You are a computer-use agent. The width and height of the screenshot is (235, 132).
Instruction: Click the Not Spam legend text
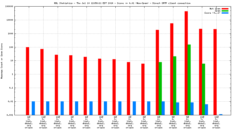click(x=215, y=9)
